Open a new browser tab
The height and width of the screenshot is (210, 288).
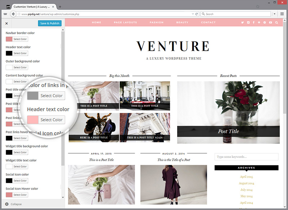click(x=60, y=7)
